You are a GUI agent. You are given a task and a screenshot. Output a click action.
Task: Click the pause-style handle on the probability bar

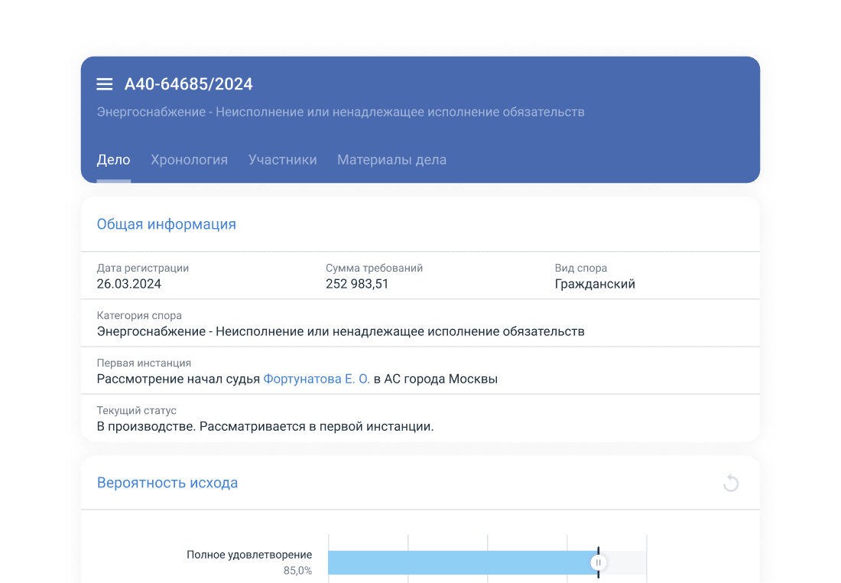[598, 562]
